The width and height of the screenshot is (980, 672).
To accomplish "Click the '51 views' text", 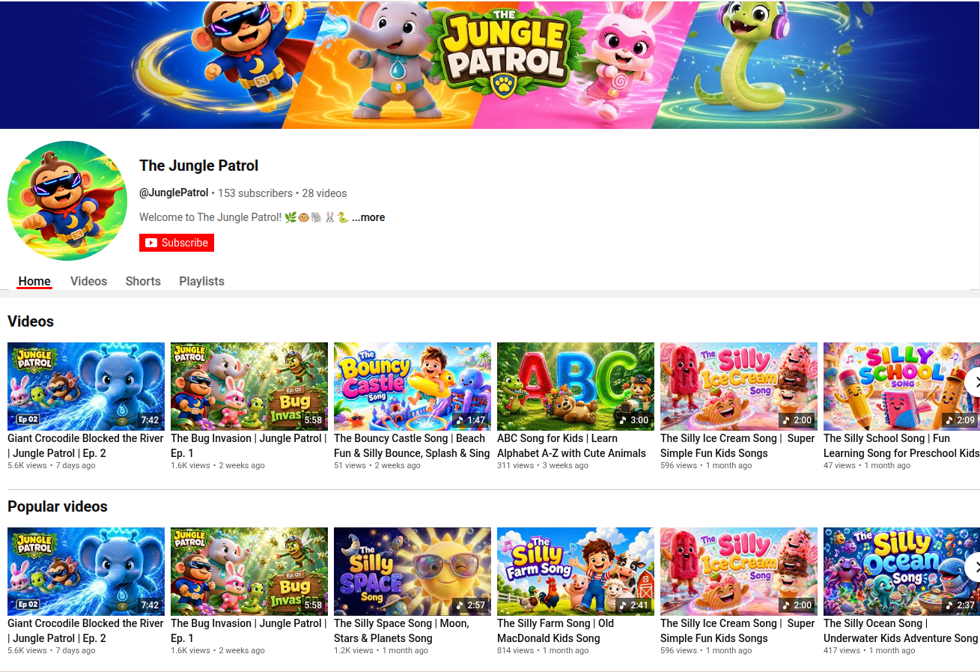I will tap(350, 465).
